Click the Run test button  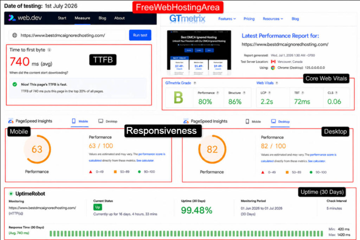click(x=140, y=35)
